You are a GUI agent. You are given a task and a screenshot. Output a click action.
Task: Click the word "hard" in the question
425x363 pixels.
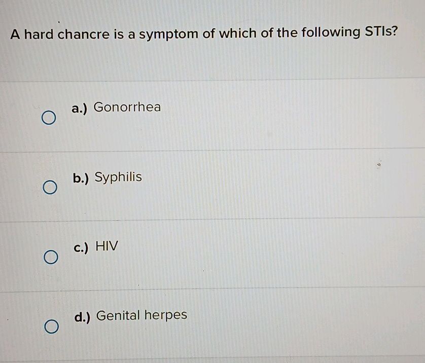tap(40, 34)
